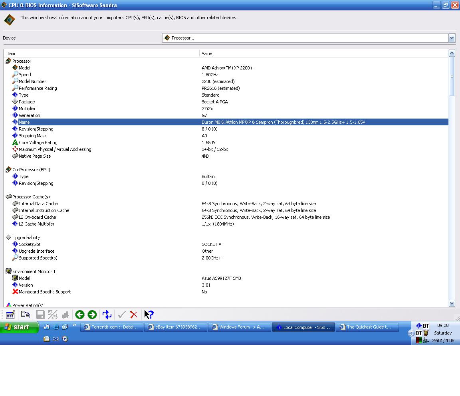Click the magnifier icon beside Speed
460x396 pixels.
point(15,75)
